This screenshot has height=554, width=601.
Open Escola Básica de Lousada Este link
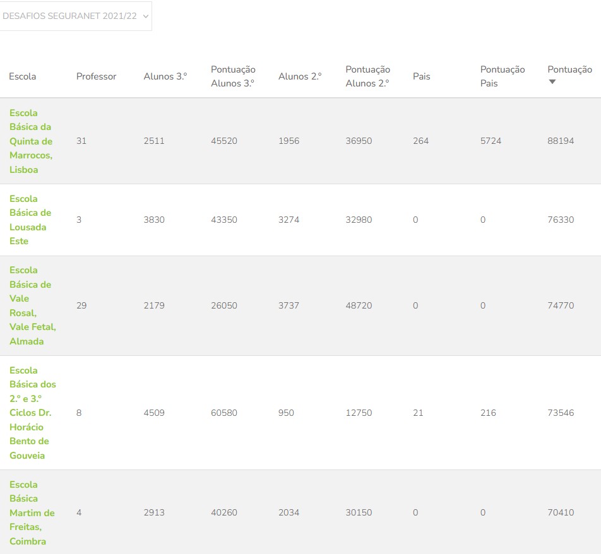pos(30,220)
